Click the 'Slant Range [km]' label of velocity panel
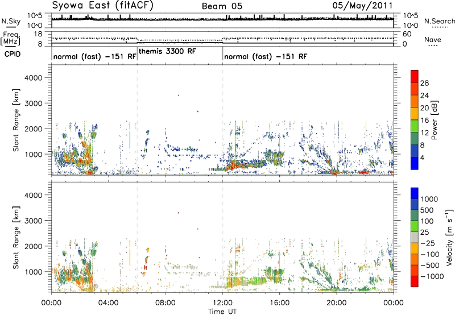455x315 pixels. (x=16, y=238)
